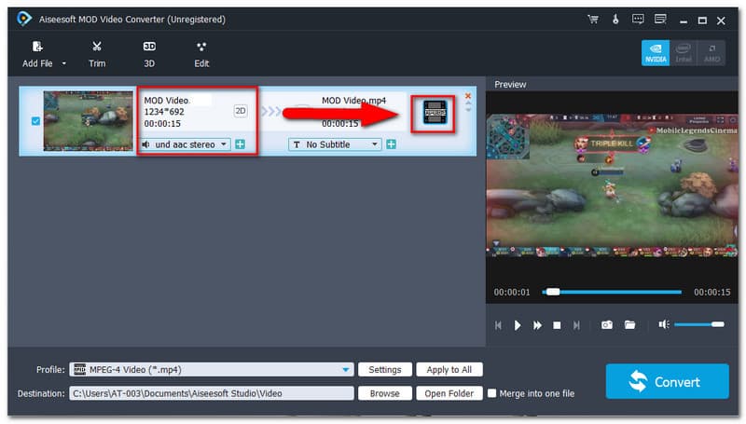Screen dimensions: 746x424
Task: Click the preview video area
Action: 612,185
